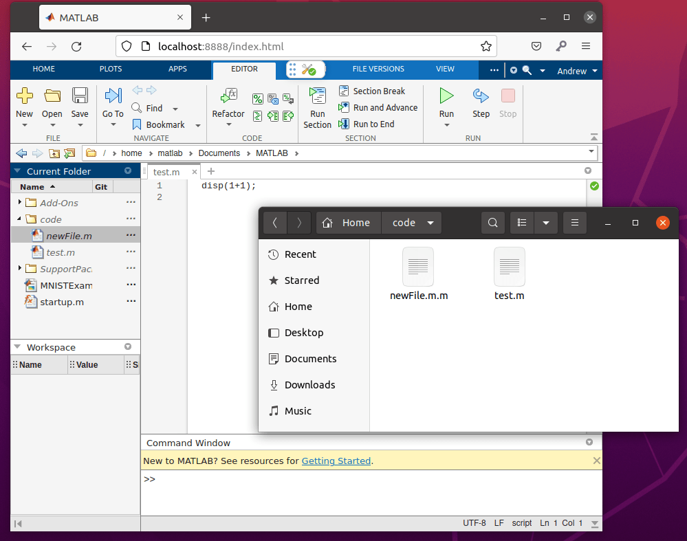
Task: Switch to the HOME tab
Action: pyautogui.click(x=44, y=69)
